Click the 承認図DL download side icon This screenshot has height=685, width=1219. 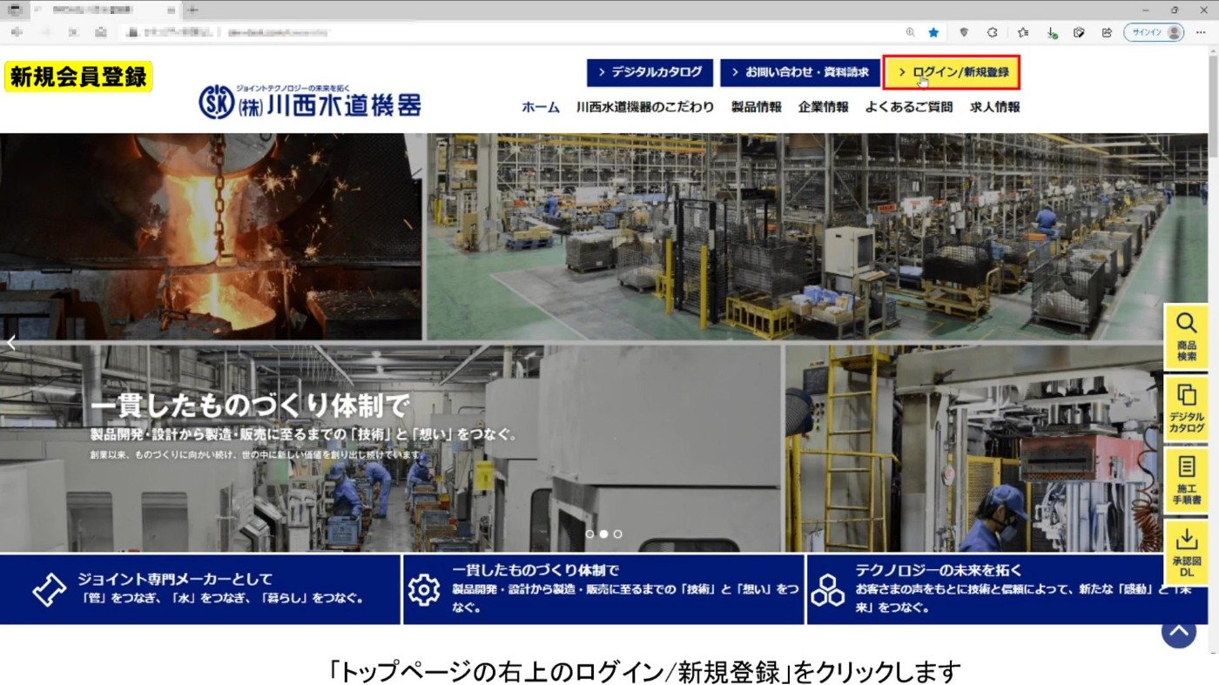click(x=1186, y=552)
